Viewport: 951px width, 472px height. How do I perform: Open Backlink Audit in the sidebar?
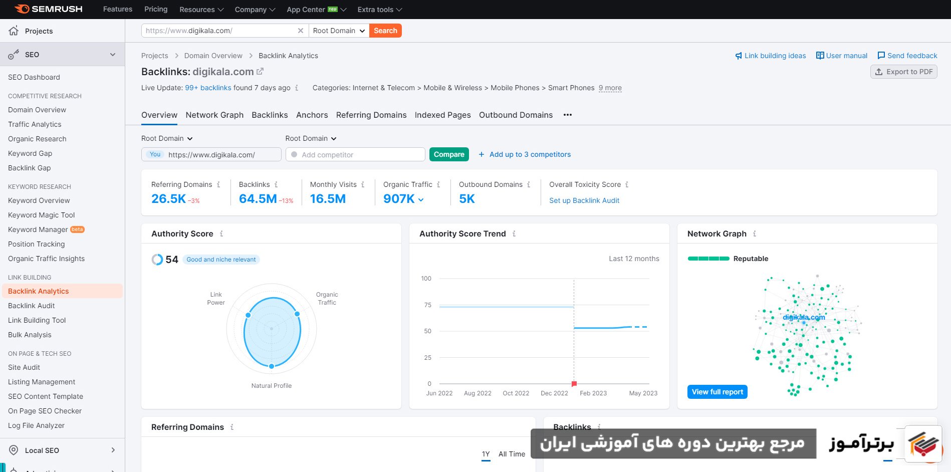[x=32, y=306]
